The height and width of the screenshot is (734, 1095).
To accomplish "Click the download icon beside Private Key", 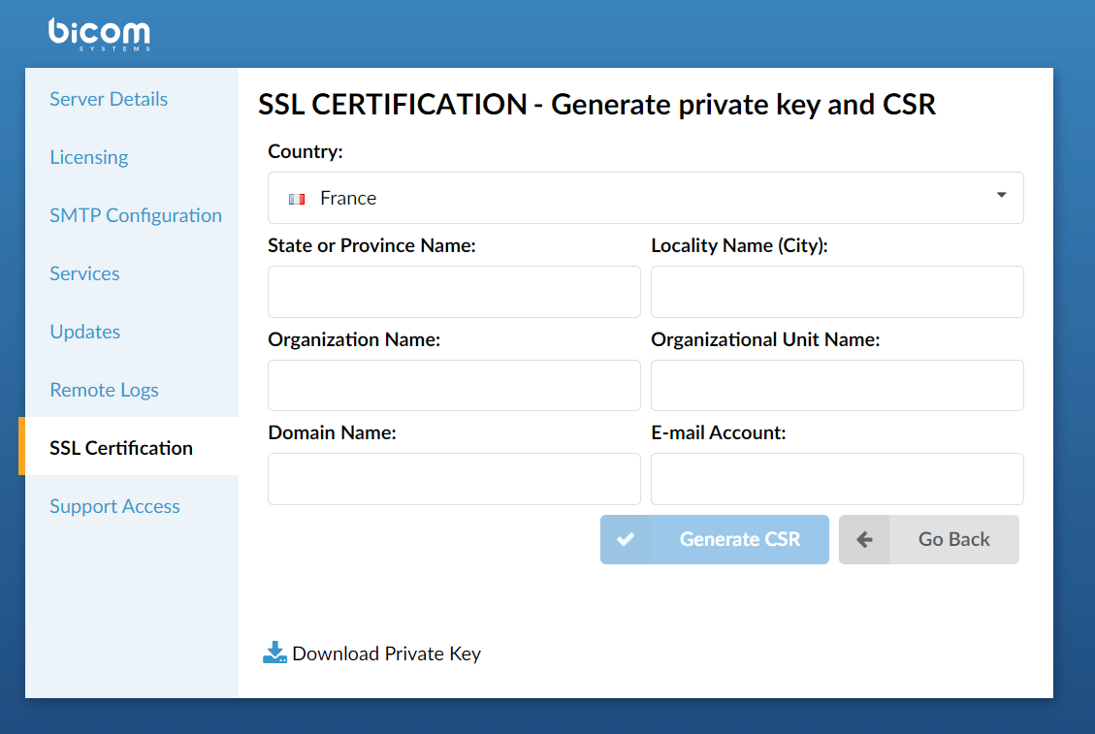I will point(274,653).
